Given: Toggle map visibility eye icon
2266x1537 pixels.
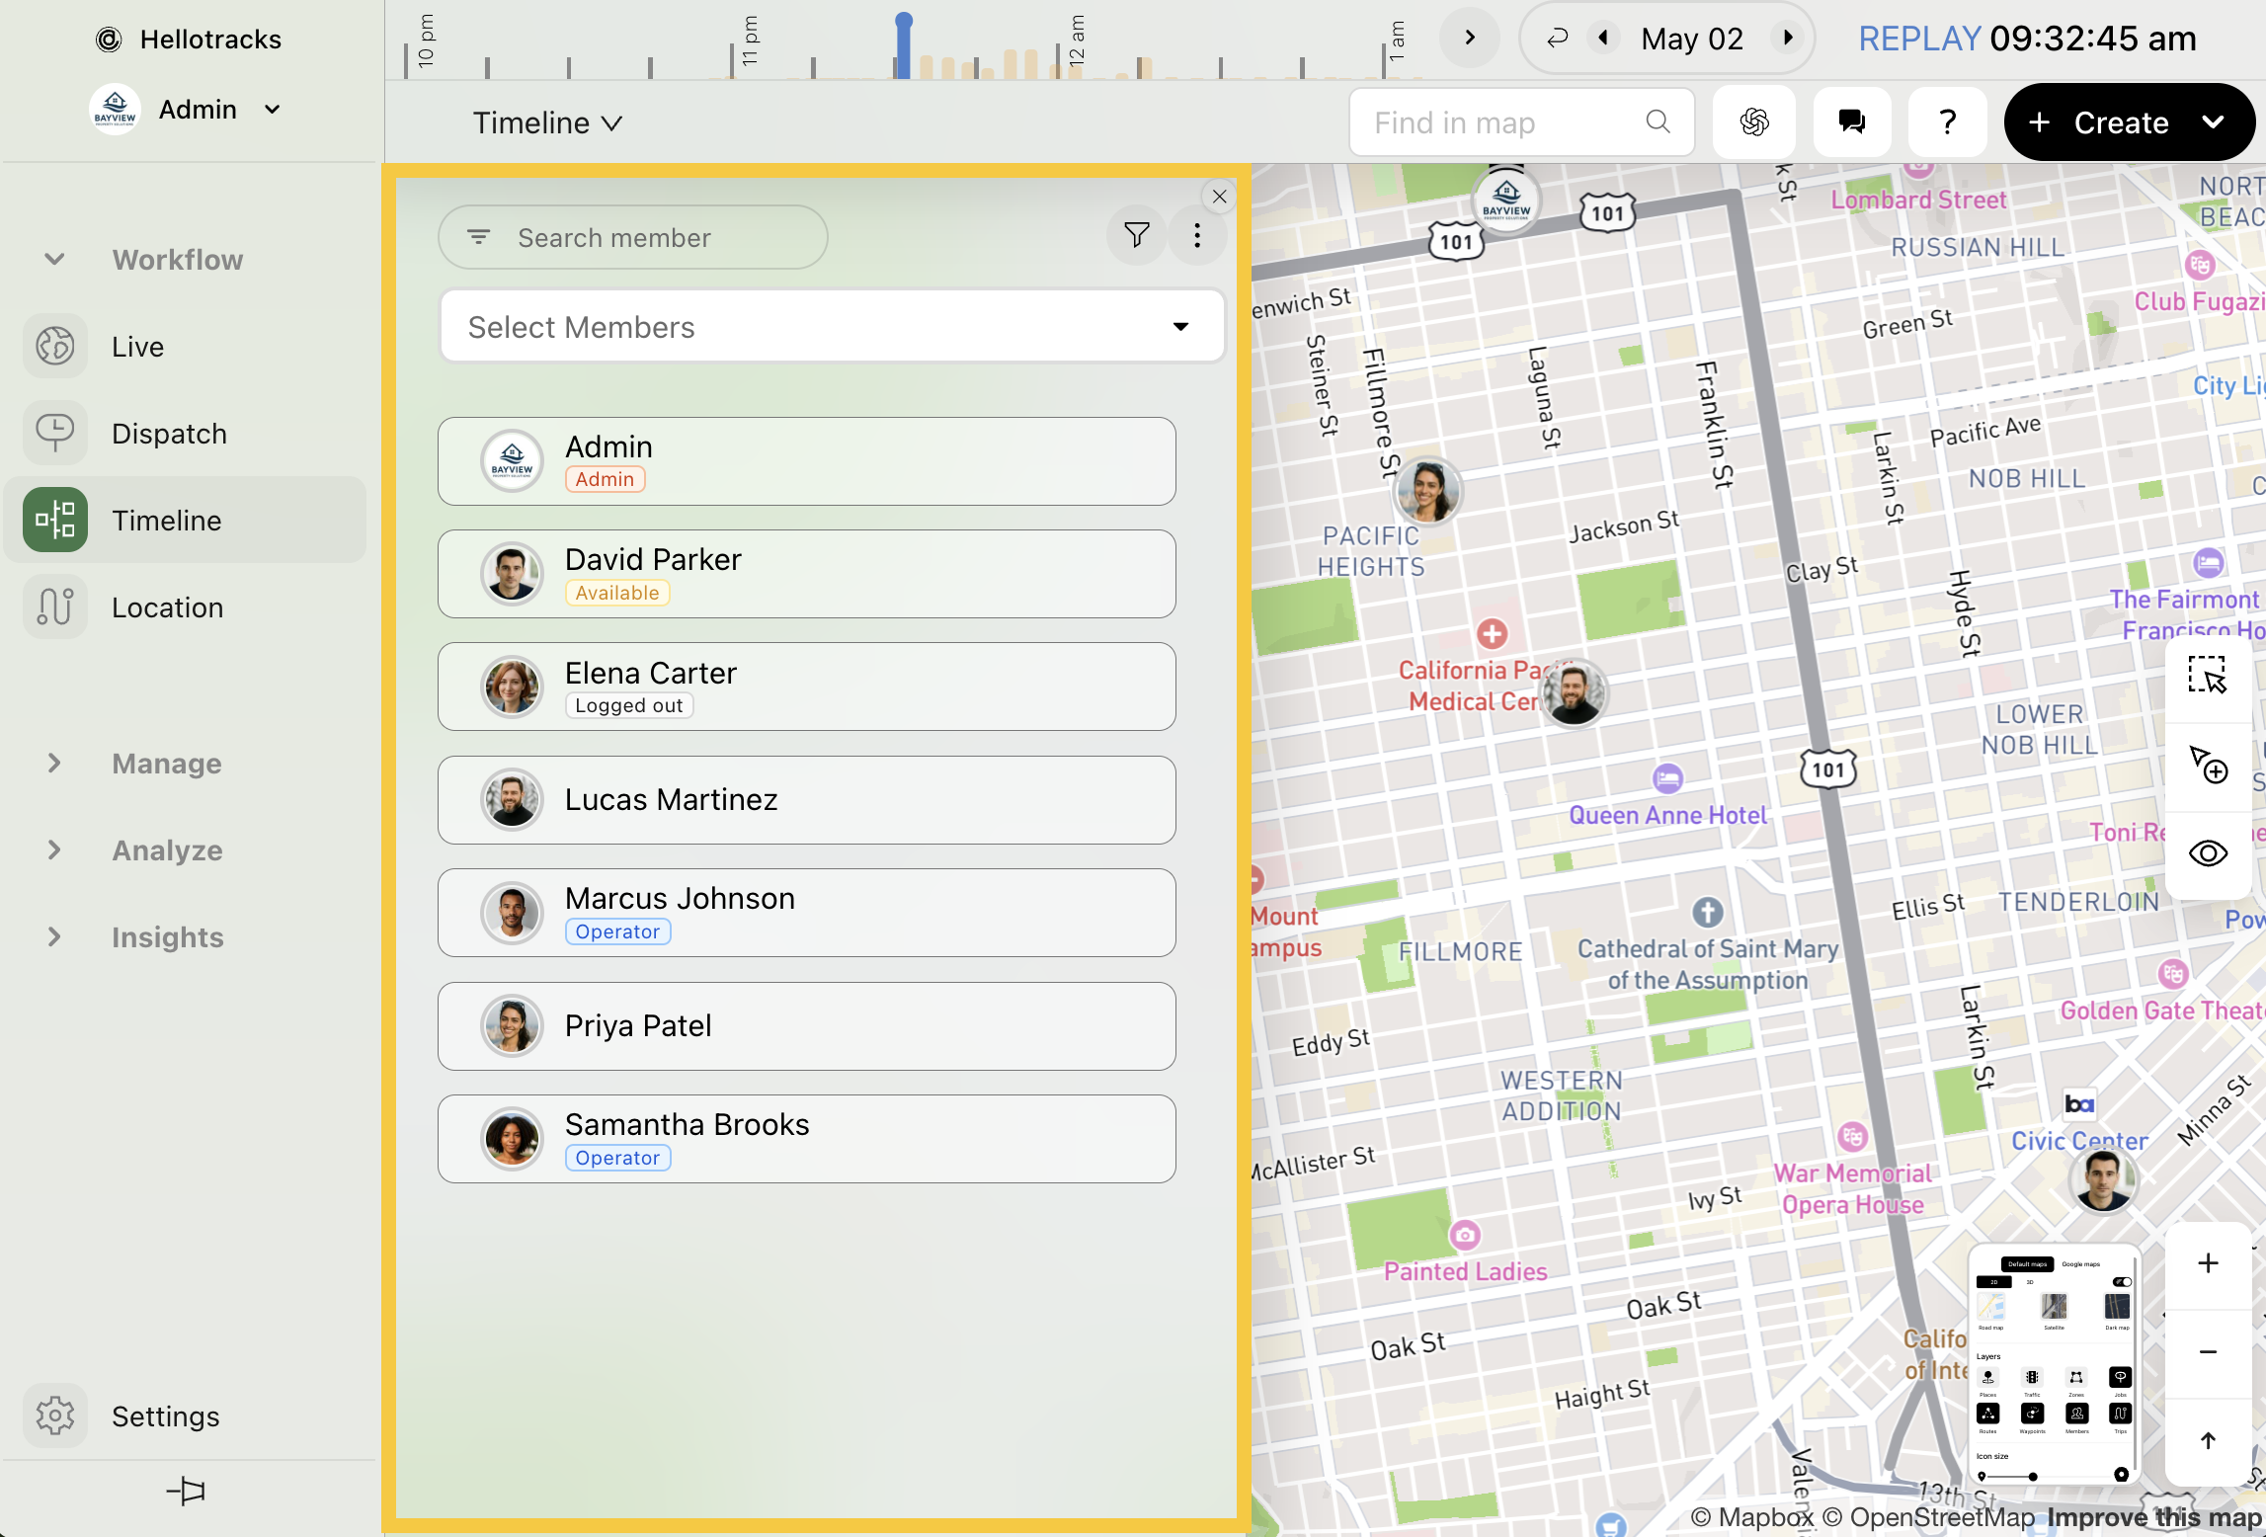Looking at the screenshot, I should 2207,853.
